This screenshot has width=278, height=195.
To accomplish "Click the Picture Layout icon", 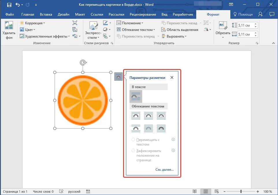I will (x=105, y=36).
